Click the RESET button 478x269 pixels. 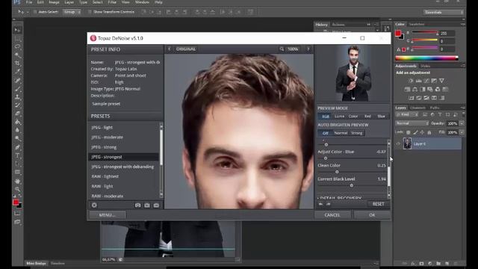point(378,204)
